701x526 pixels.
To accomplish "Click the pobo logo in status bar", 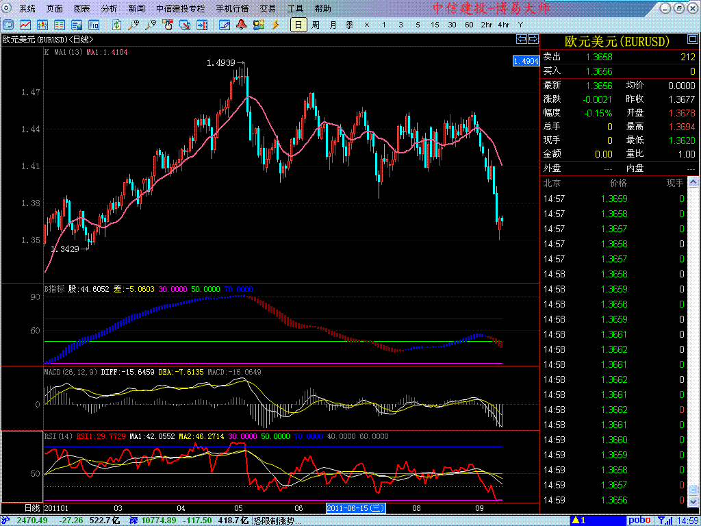I will click(640, 521).
